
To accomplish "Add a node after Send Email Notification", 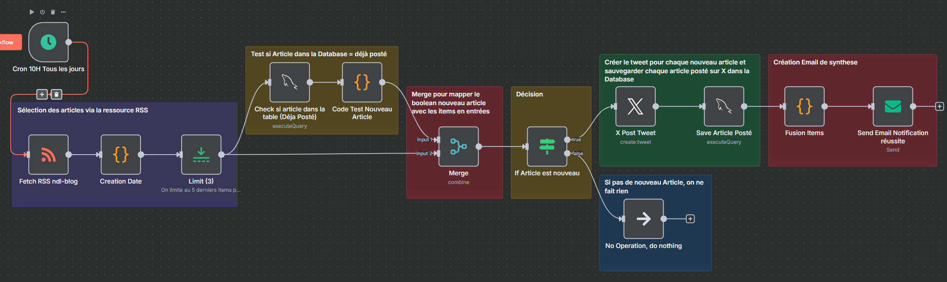I will 940,106.
